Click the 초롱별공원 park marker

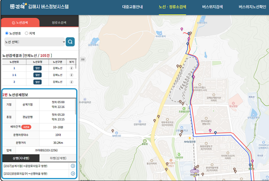(x=184, y=108)
